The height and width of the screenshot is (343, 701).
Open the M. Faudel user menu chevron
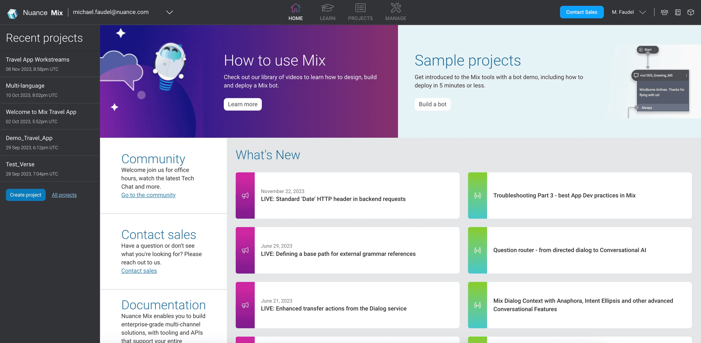642,12
